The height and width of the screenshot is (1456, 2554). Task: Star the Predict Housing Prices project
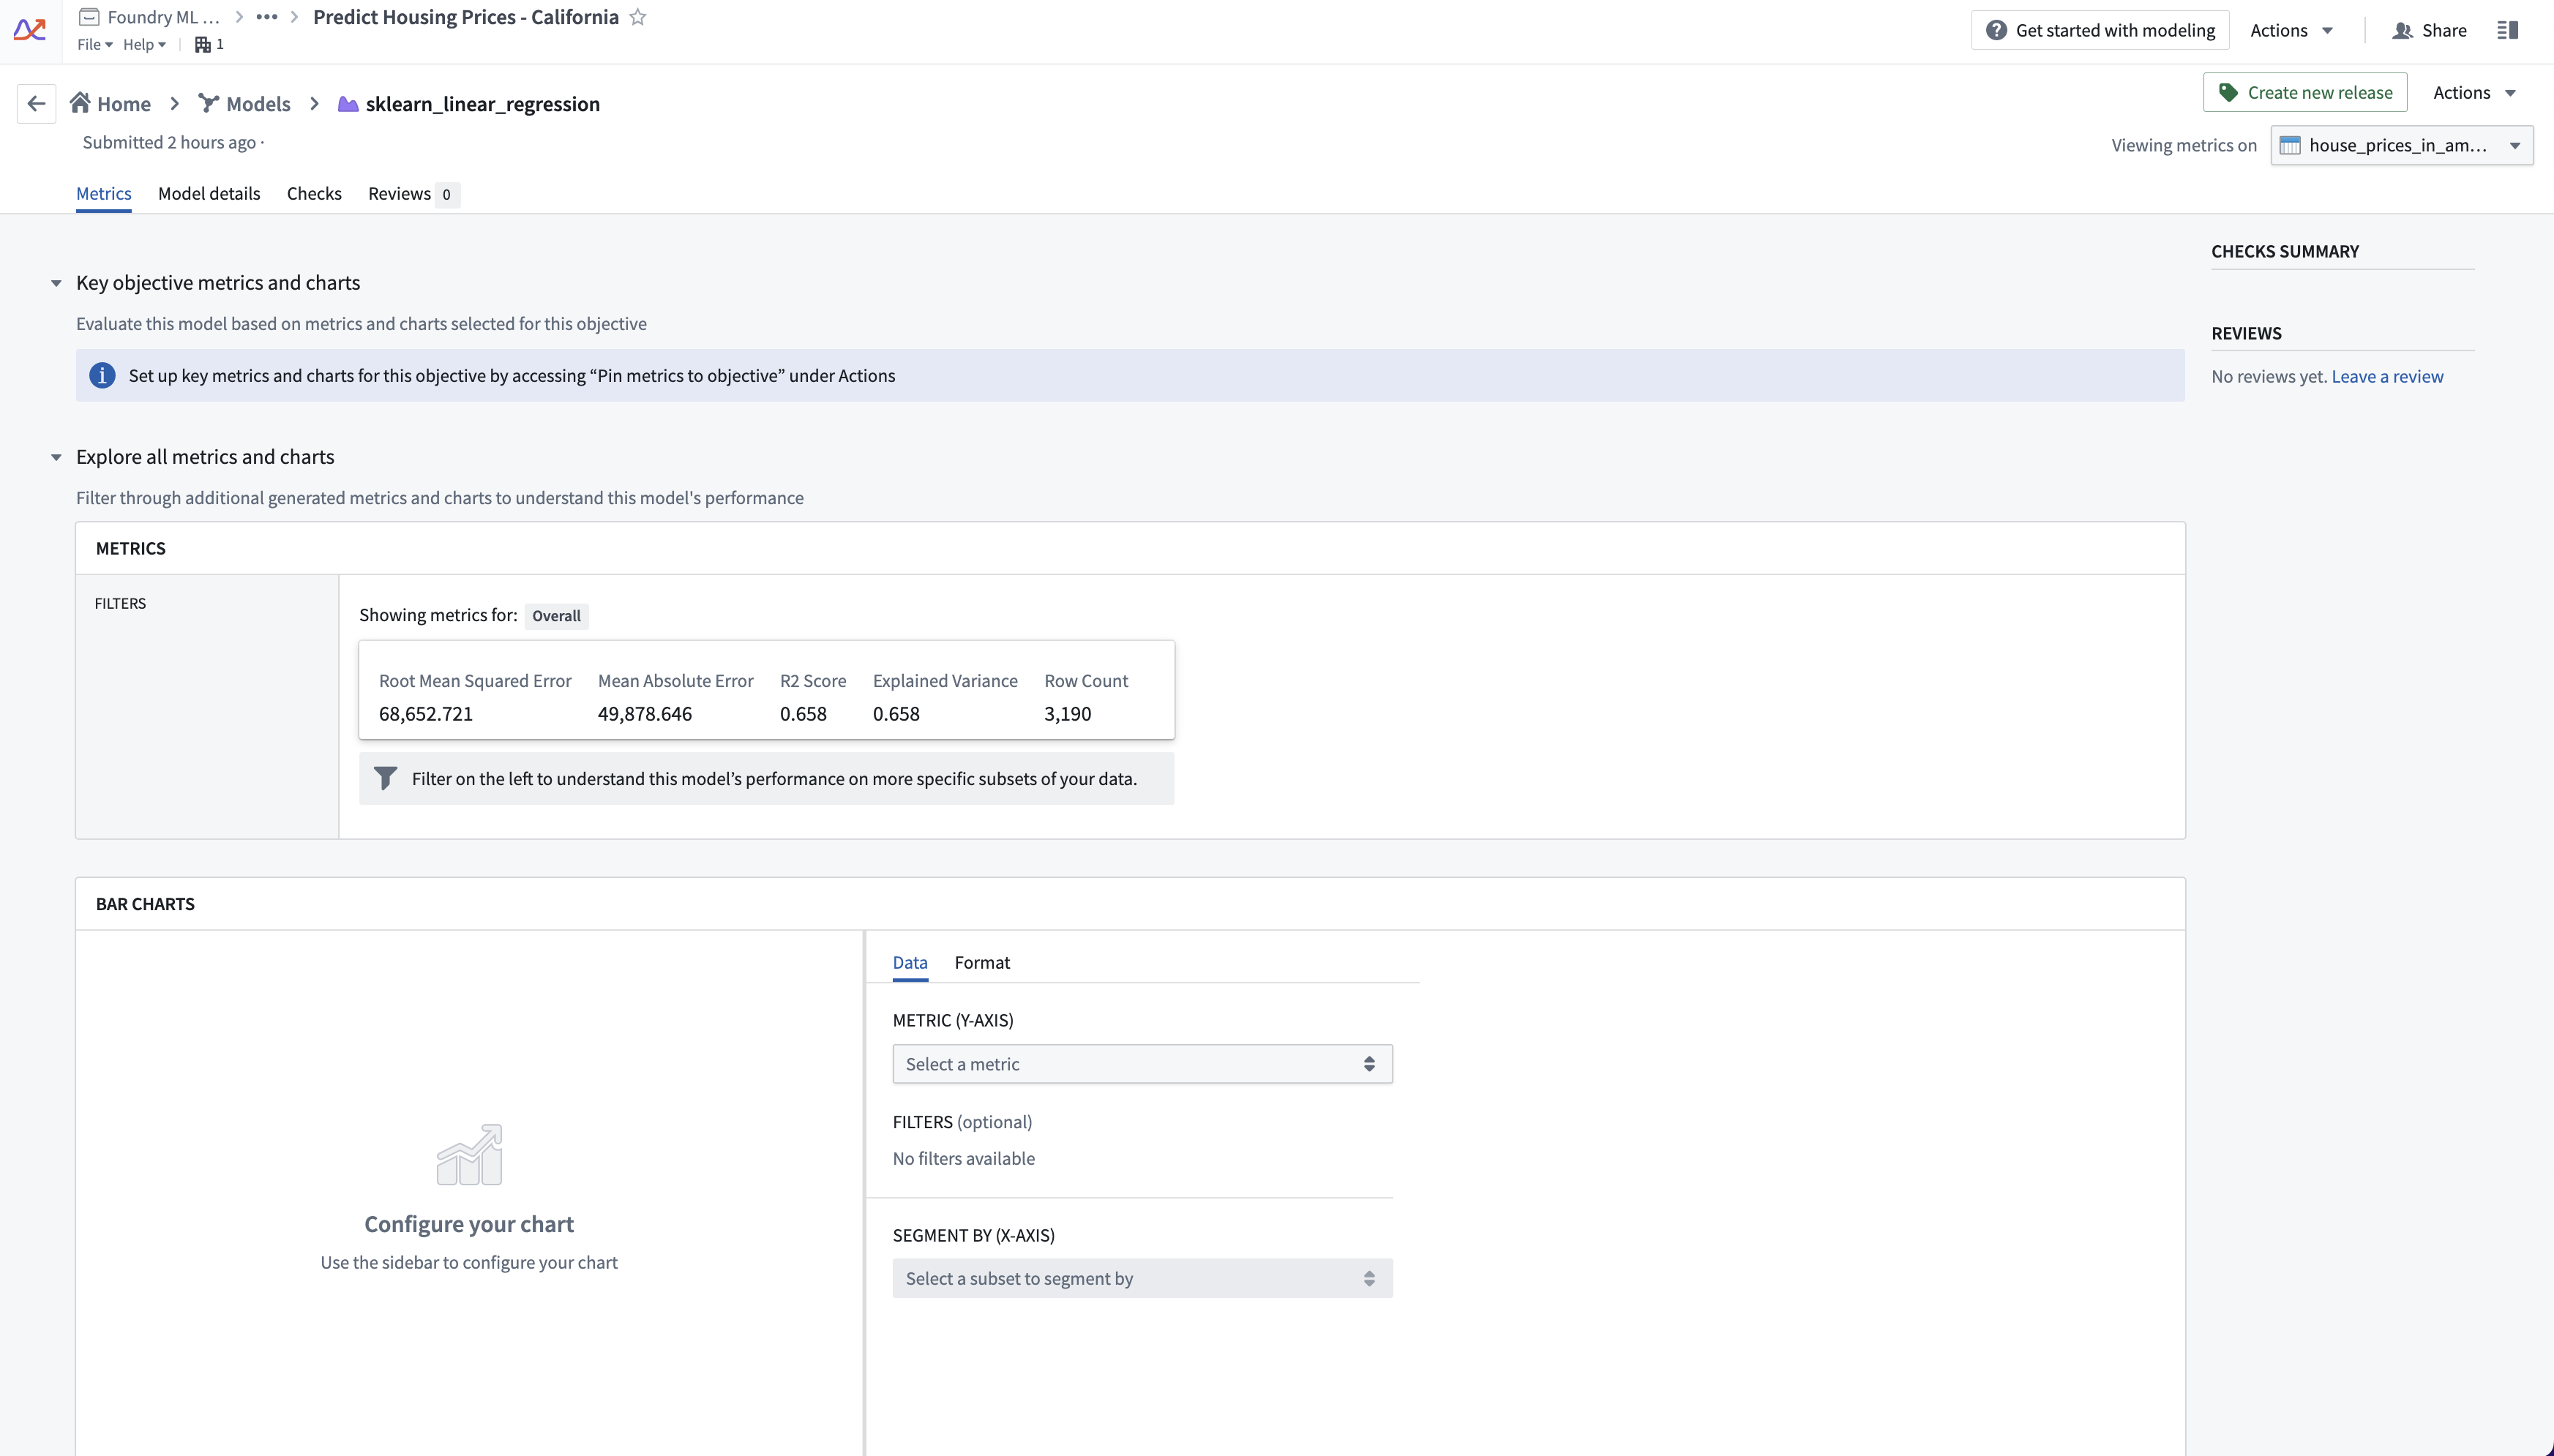coord(638,17)
